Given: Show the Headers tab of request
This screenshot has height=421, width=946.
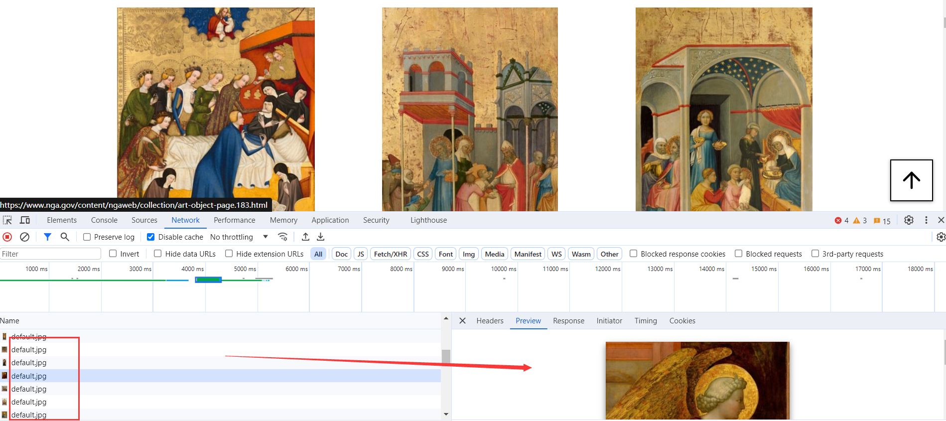Looking at the screenshot, I should [x=490, y=321].
